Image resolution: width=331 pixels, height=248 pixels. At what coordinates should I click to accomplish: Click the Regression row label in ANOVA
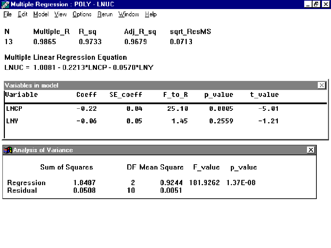[x=26, y=183]
